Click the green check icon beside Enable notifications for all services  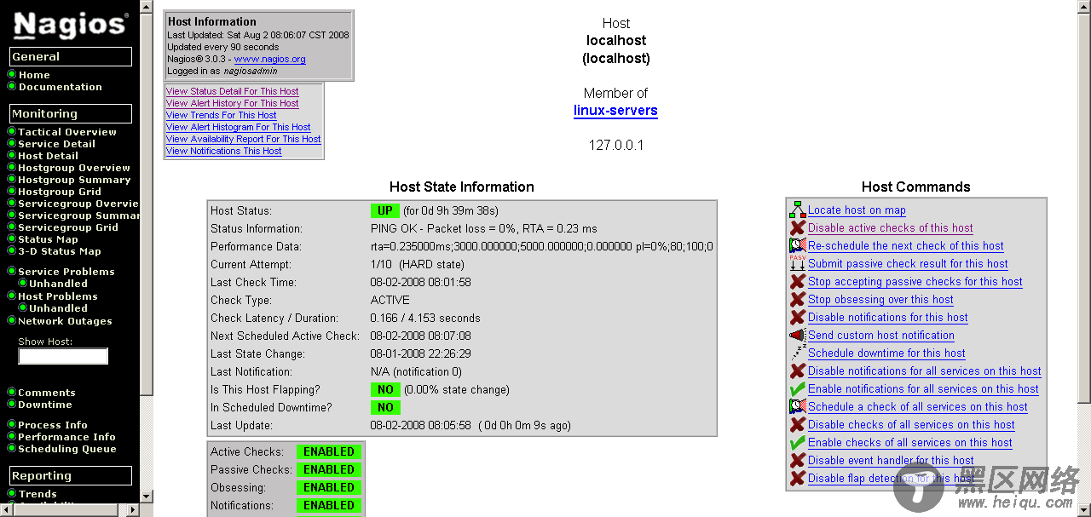point(797,388)
